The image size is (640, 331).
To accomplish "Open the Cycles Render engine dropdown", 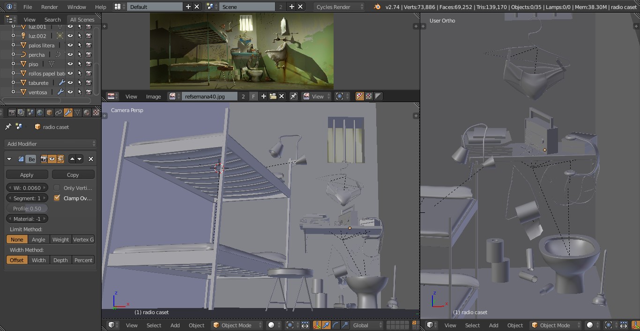I will [x=339, y=7].
